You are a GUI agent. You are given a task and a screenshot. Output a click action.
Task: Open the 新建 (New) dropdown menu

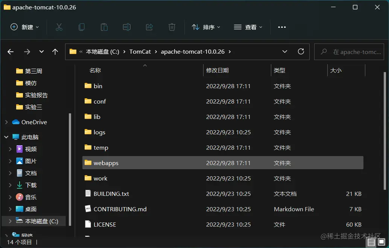[24, 27]
